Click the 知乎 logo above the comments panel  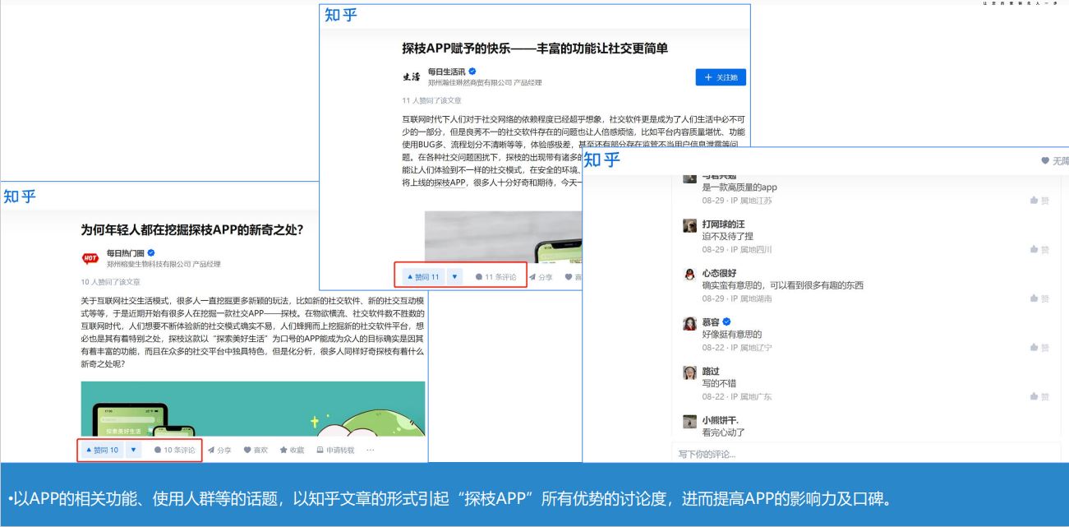point(602,160)
